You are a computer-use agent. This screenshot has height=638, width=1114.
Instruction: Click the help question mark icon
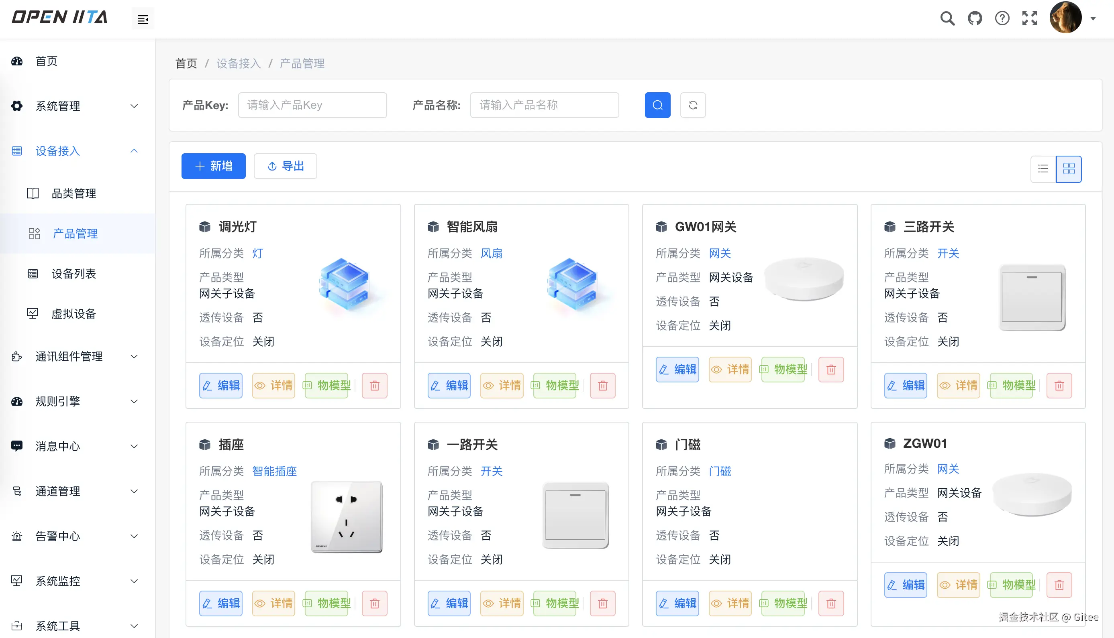tap(1002, 18)
